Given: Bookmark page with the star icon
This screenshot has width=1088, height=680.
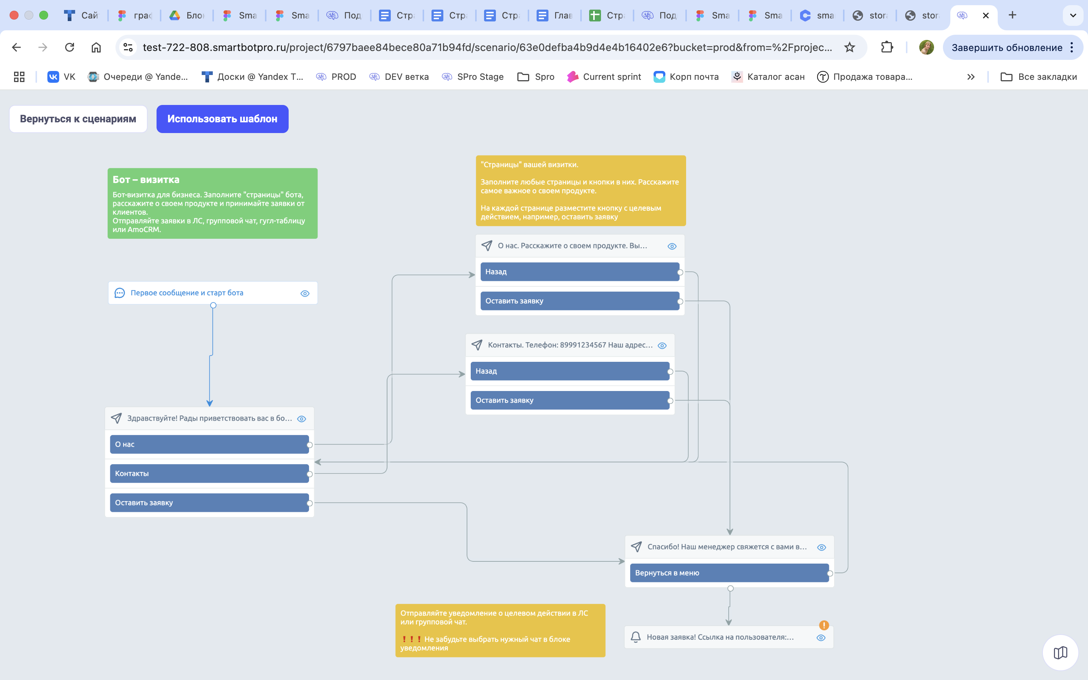Looking at the screenshot, I should click(849, 47).
